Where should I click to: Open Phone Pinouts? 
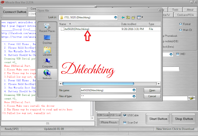pos(109,122)
